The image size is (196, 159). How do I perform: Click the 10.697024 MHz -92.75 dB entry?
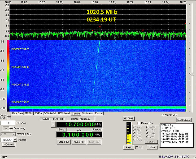[x=175, y=139]
